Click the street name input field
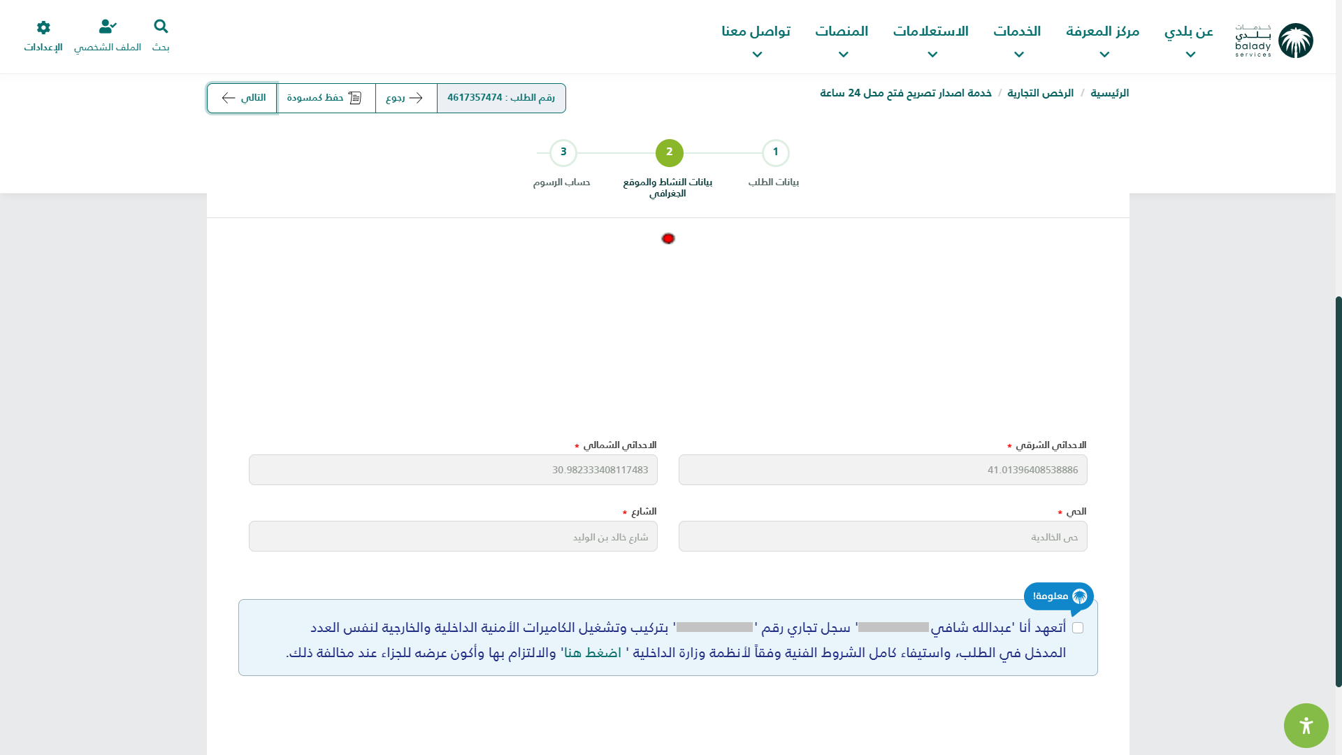1342x755 pixels. coord(453,537)
